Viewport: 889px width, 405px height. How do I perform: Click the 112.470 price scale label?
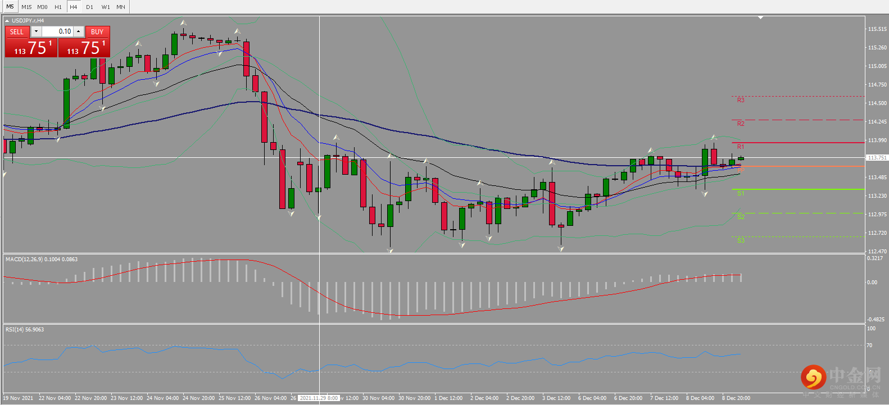point(877,252)
